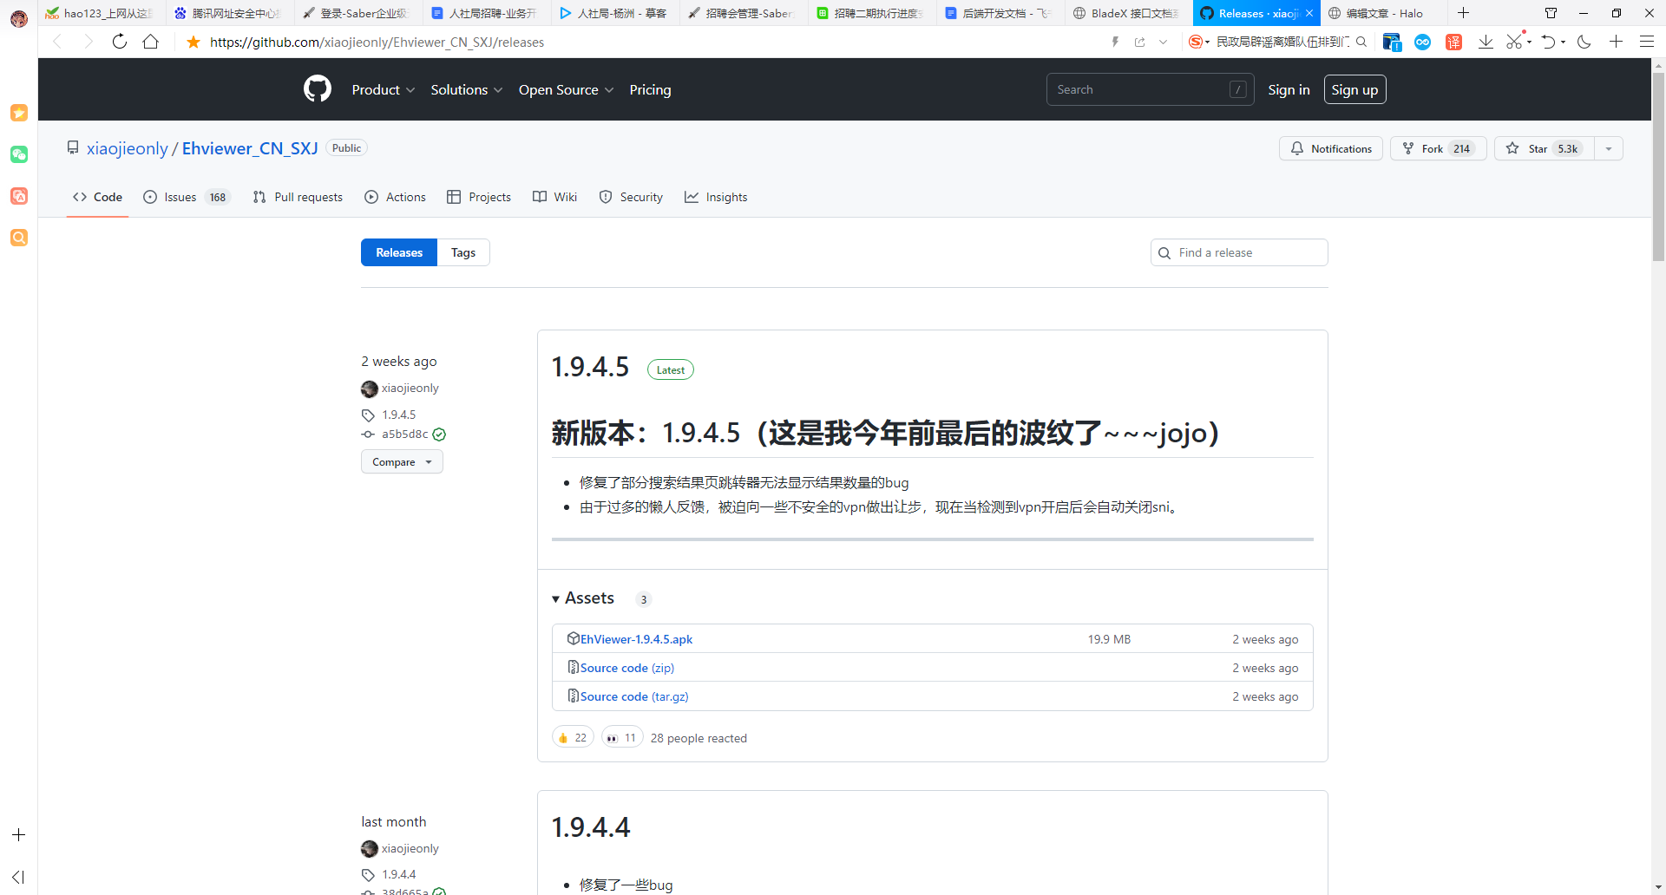Image resolution: width=1666 pixels, height=895 pixels.
Task: Add sidebar app with plus icon
Action: [x=19, y=835]
